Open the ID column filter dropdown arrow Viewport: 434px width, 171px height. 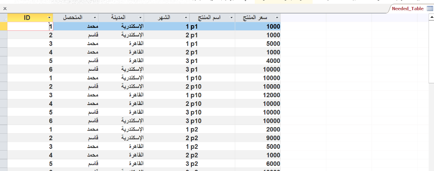[x=49, y=18]
